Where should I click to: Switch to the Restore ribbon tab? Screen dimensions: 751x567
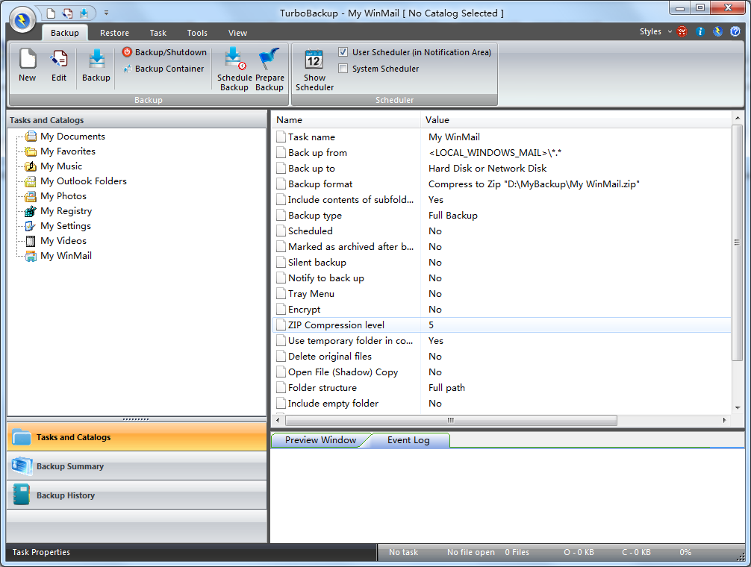pos(114,33)
